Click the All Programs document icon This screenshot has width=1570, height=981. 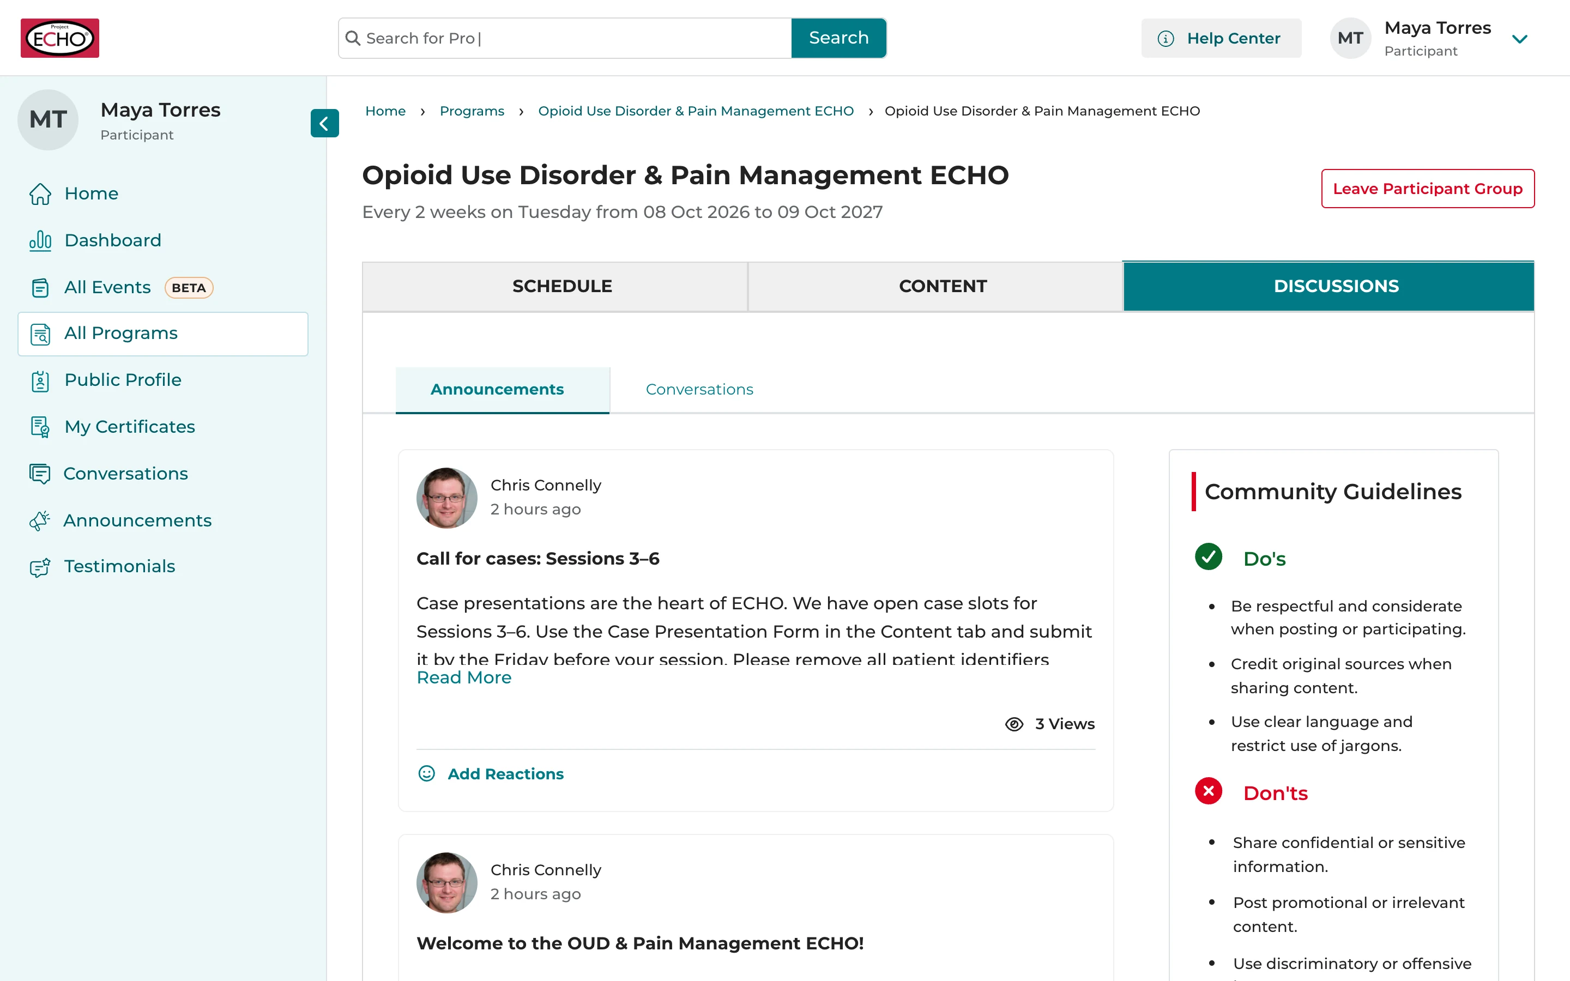tap(40, 334)
